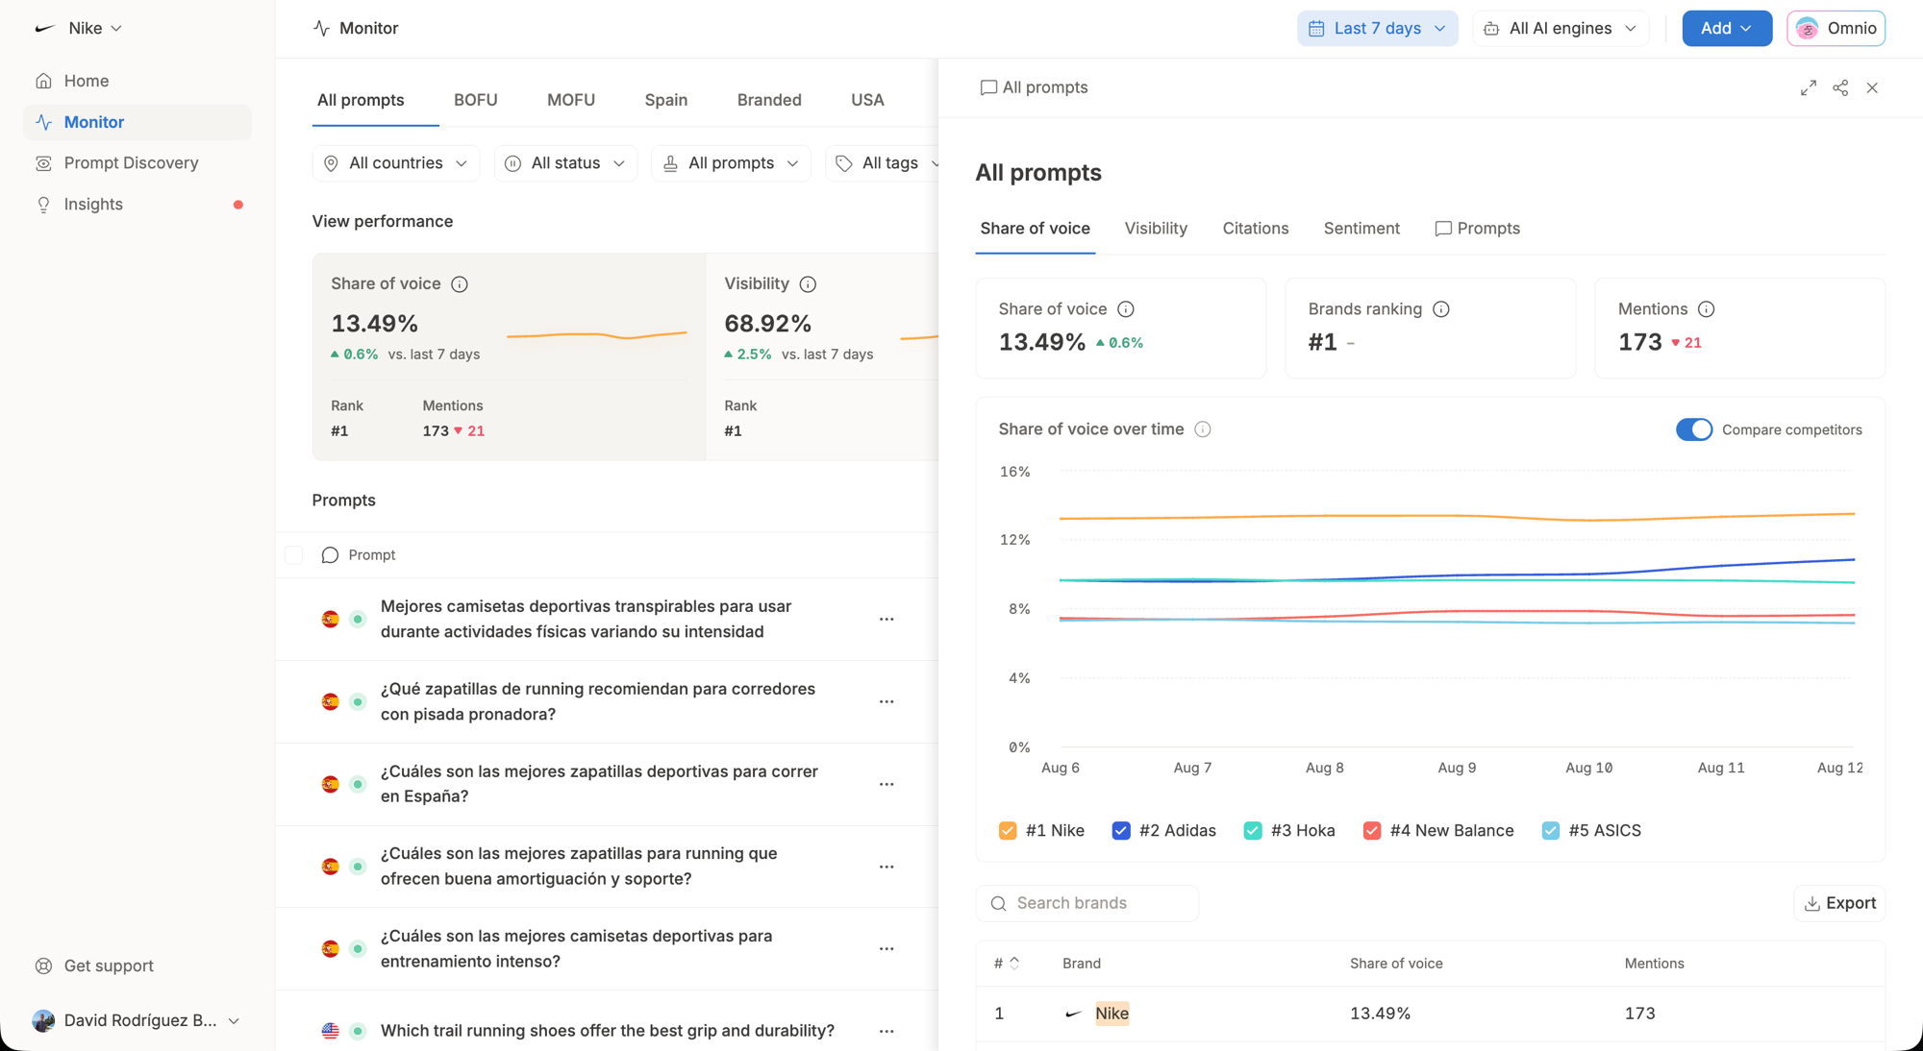Viewport: 1923px width, 1051px height.
Task: Show info for Brands ranking
Action: [x=1441, y=309]
